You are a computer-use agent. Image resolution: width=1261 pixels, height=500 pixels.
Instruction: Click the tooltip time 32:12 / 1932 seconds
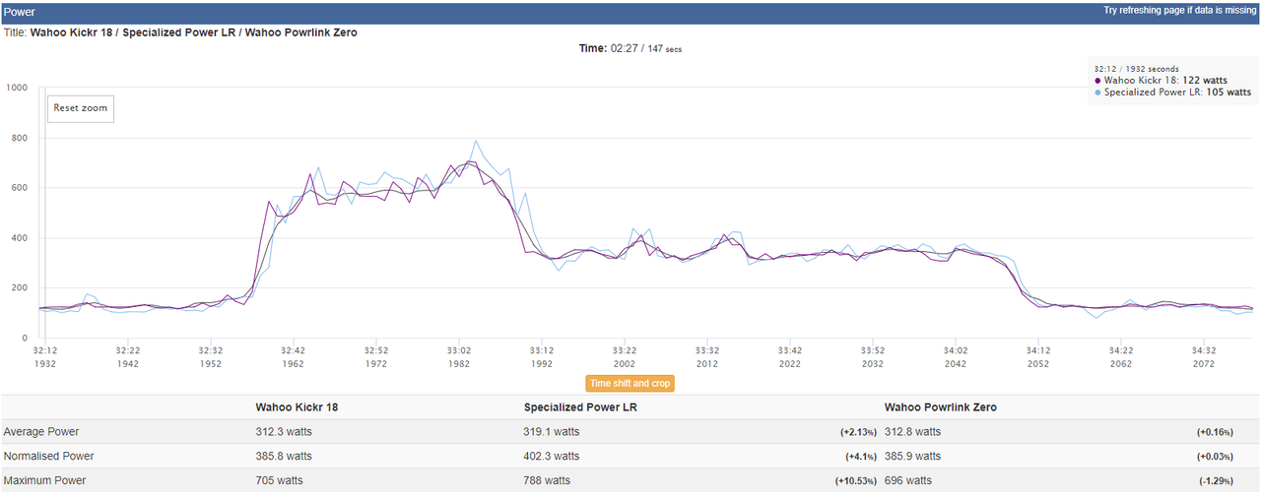(1136, 69)
